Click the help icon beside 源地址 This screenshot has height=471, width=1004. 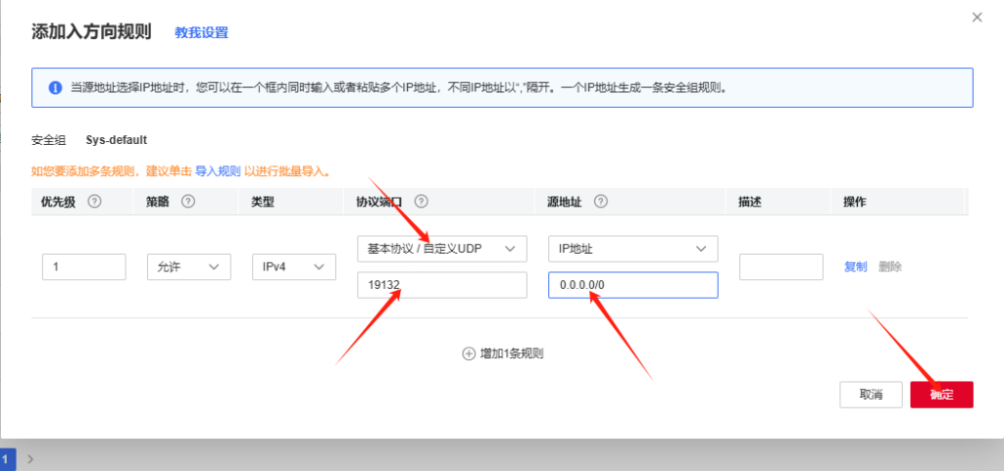point(599,201)
